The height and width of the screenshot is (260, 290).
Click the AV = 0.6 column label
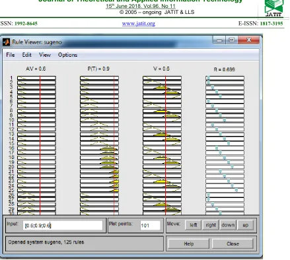pyautogui.click(x=36, y=69)
